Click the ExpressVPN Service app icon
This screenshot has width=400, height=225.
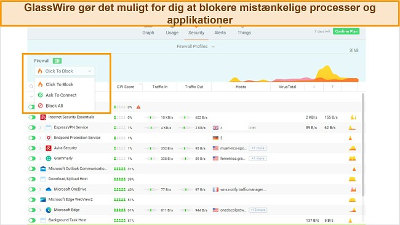(x=49, y=127)
